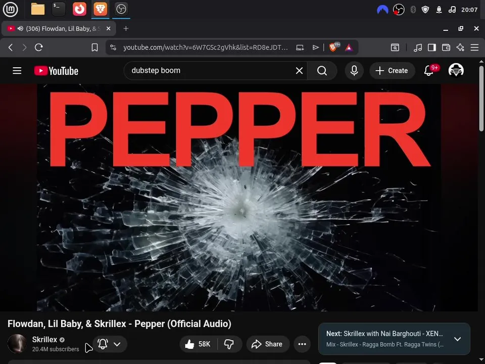Open the sound music note tray applet

tap(452, 10)
